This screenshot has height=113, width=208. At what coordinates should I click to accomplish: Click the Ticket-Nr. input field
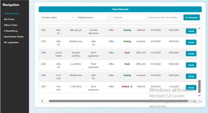coord(129,17)
